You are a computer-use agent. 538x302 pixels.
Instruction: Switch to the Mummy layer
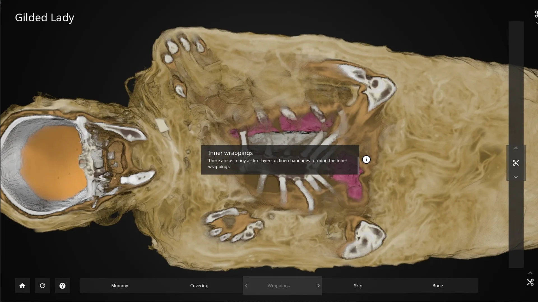120,285
